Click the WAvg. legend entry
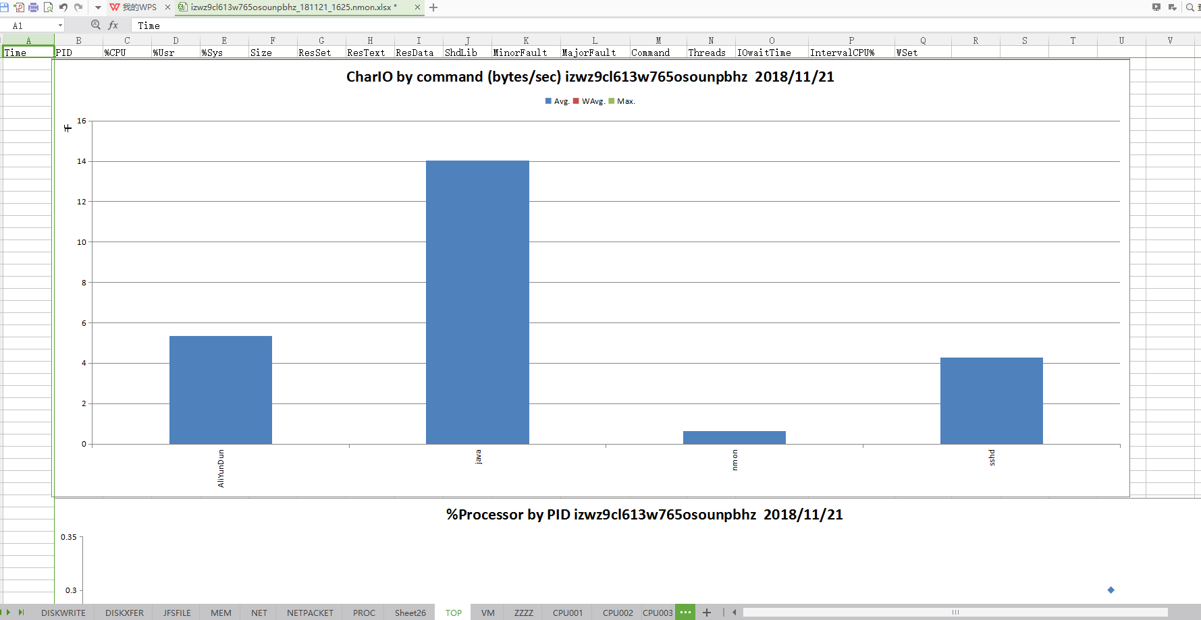Screen dimensions: 1201x620 [x=589, y=101]
